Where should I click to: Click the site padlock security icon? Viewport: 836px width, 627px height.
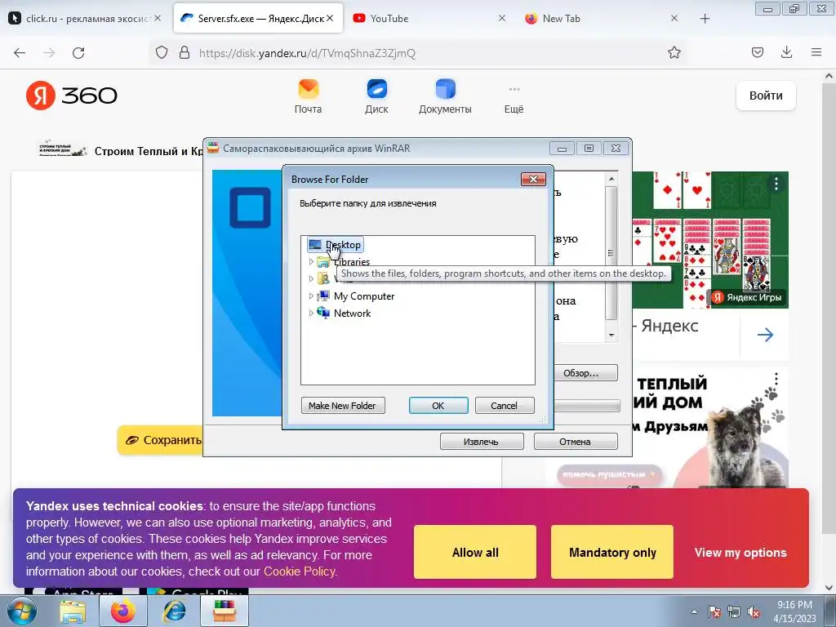click(185, 53)
